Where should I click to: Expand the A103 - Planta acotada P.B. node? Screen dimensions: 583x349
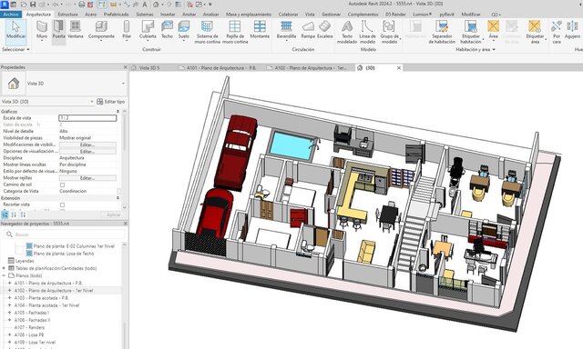point(10,298)
